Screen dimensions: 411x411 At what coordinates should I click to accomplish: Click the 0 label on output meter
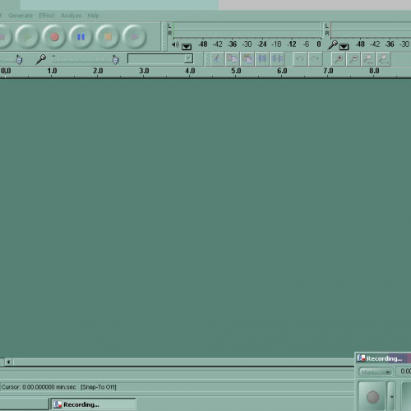[x=319, y=44]
